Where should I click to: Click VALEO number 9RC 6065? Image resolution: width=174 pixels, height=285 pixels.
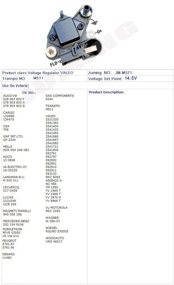tap(53, 177)
